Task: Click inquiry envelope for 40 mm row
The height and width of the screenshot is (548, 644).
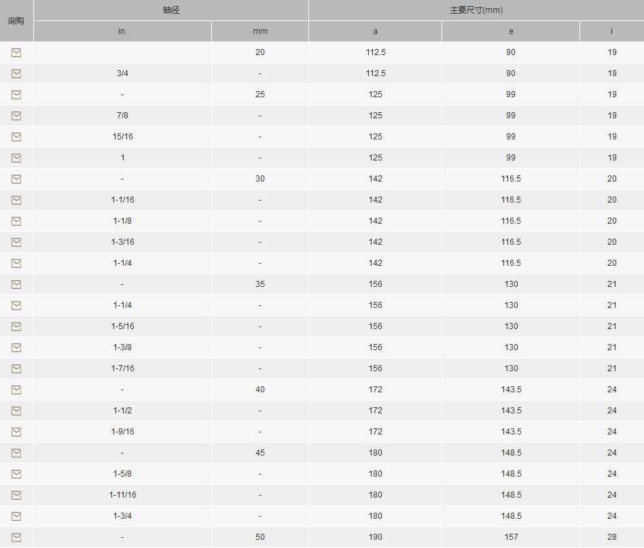Action: (x=16, y=390)
